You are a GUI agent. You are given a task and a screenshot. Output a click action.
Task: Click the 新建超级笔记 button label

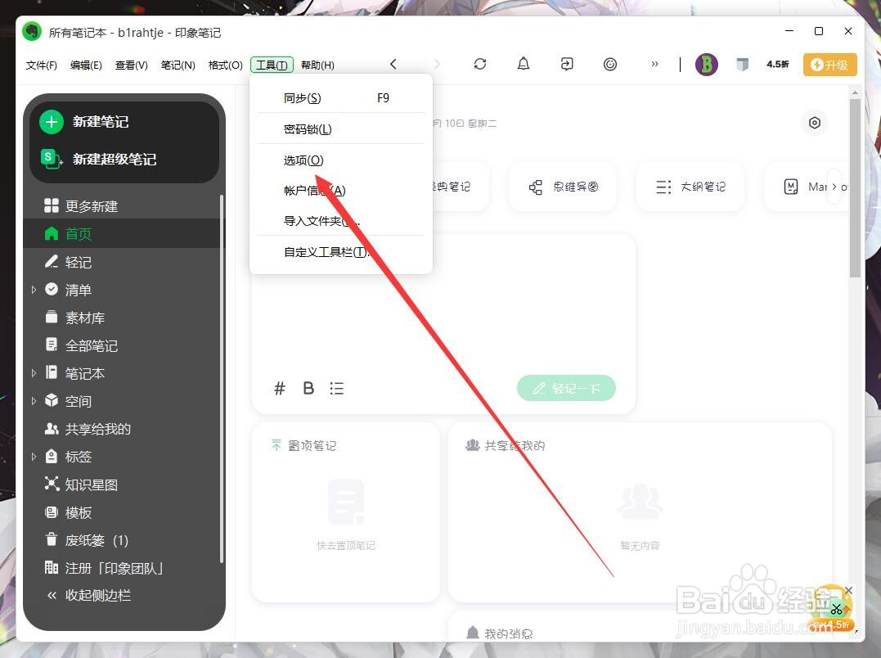pos(114,159)
